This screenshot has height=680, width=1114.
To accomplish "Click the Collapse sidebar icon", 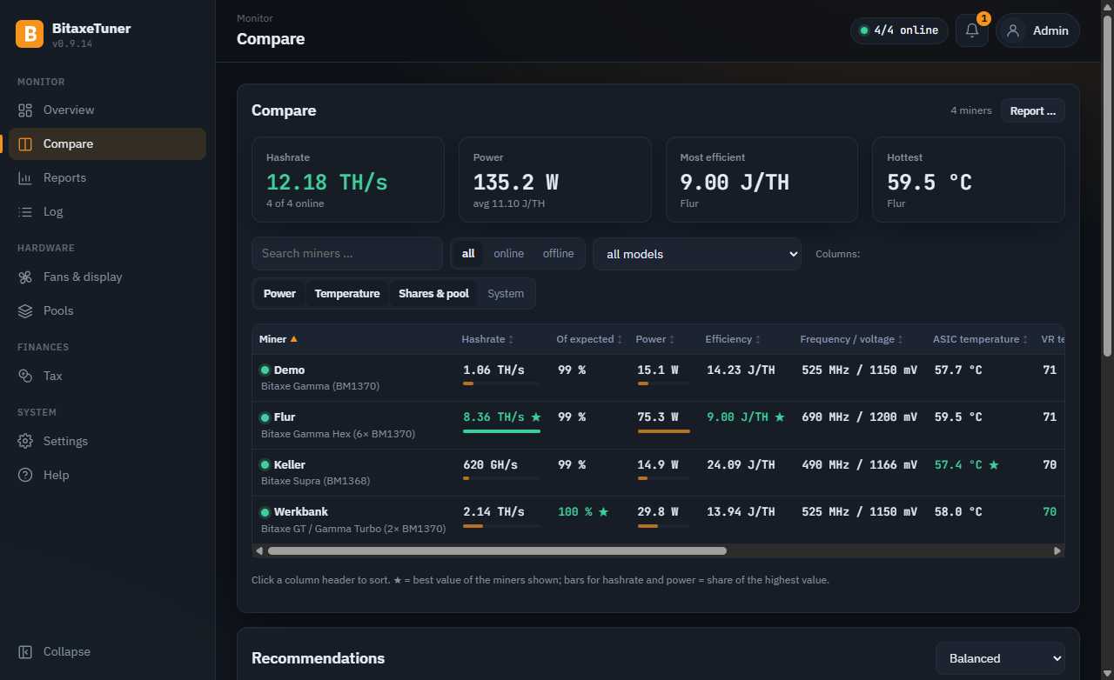I will (25, 651).
